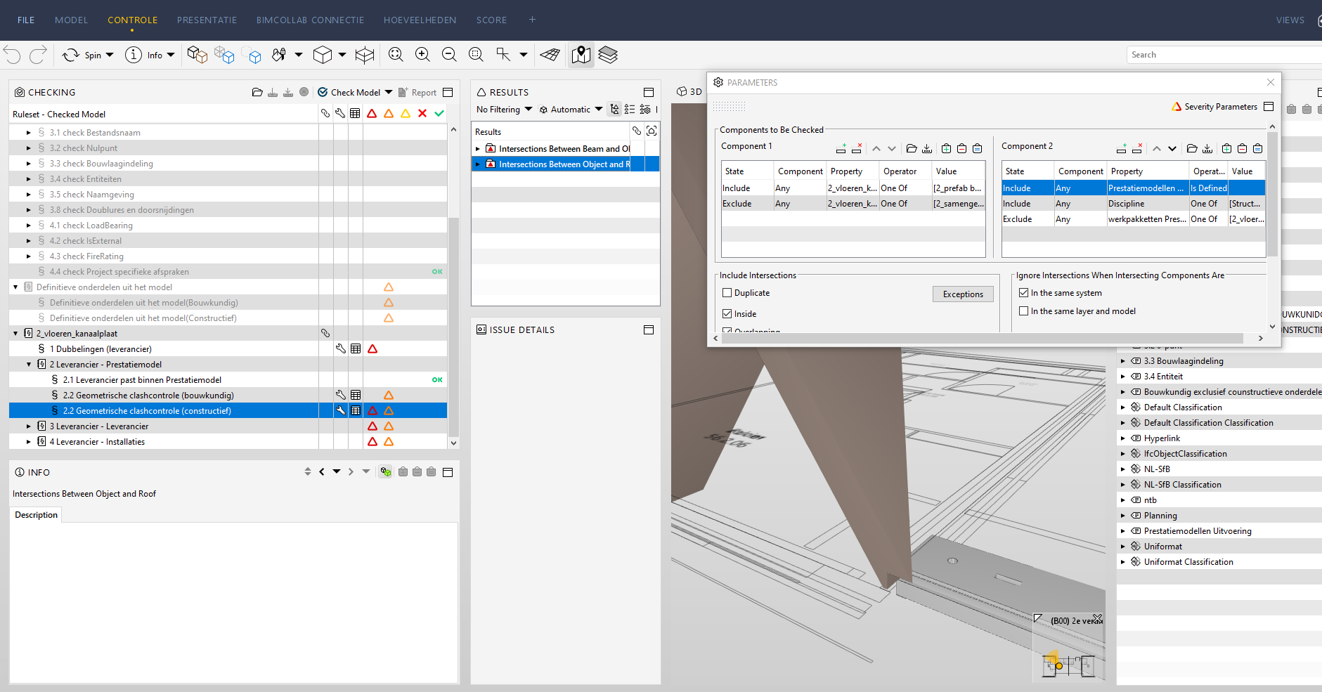Click the Check Model button
Image resolution: width=1322 pixels, height=692 pixels.
(349, 92)
